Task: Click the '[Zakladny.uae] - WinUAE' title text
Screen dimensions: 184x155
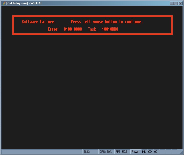Action: 24,3
